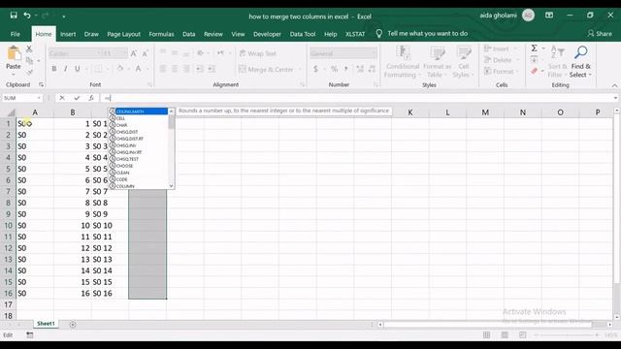Switch to the XLSTAT tab
Screen dimensions: 621x349
coord(355,34)
